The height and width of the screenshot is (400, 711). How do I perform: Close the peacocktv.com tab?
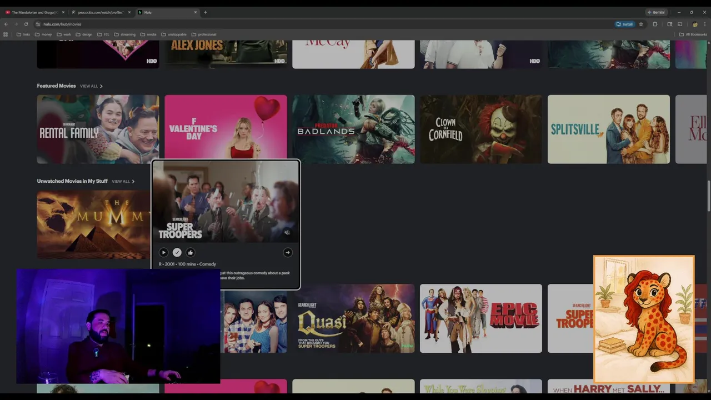point(129,12)
